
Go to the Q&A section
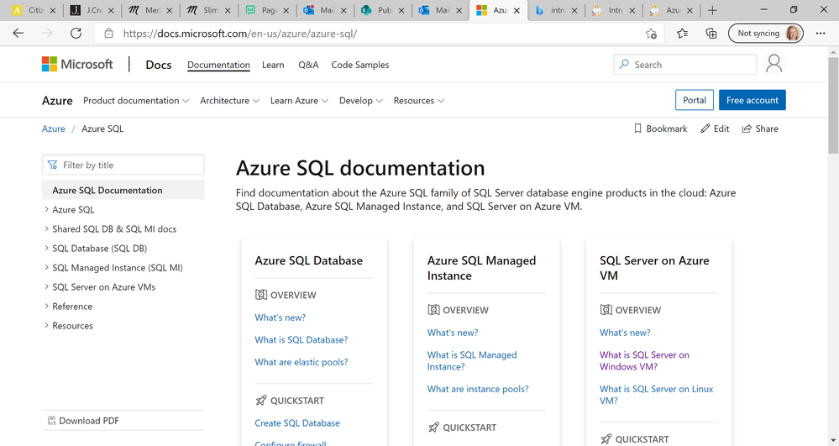pyautogui.click(x=308, y=65)
